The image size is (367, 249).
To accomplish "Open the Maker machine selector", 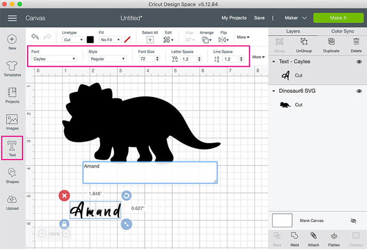I will (x=295, y=18).
